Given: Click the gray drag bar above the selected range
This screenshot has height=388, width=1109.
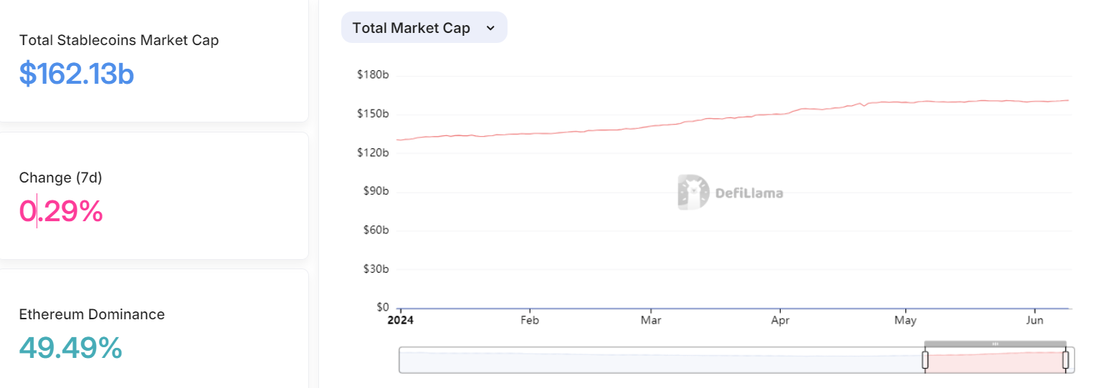Looking at the screenshot, I should click(x=995, y=344).
